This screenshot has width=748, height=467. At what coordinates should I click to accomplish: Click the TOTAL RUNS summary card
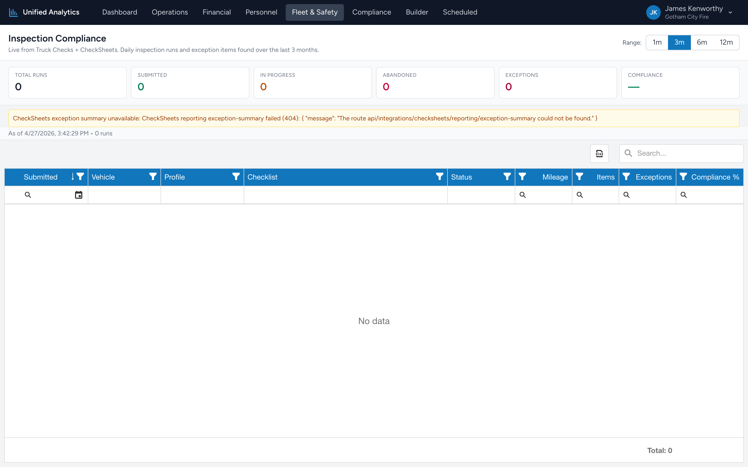(67, 83)
